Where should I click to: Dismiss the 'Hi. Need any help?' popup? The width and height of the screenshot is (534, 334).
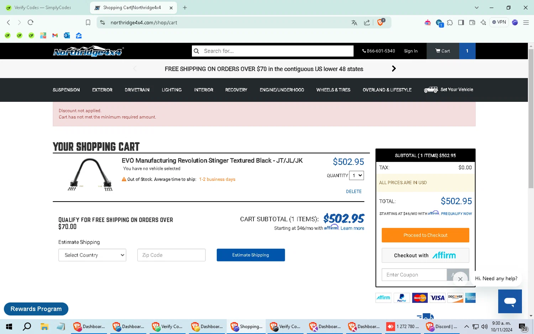click(460, 279)
